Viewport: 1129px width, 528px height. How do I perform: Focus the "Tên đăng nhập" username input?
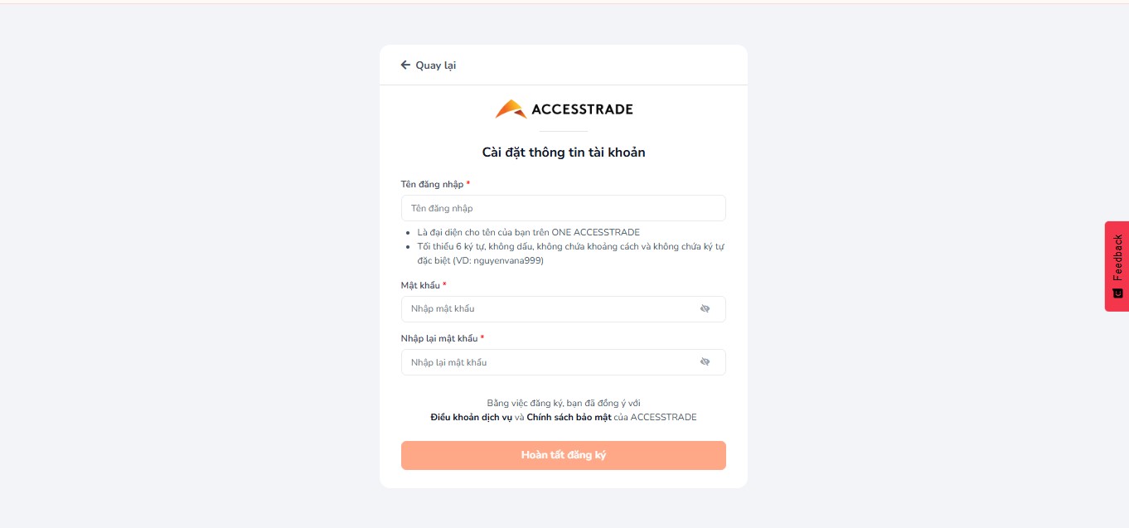[564, 208]
